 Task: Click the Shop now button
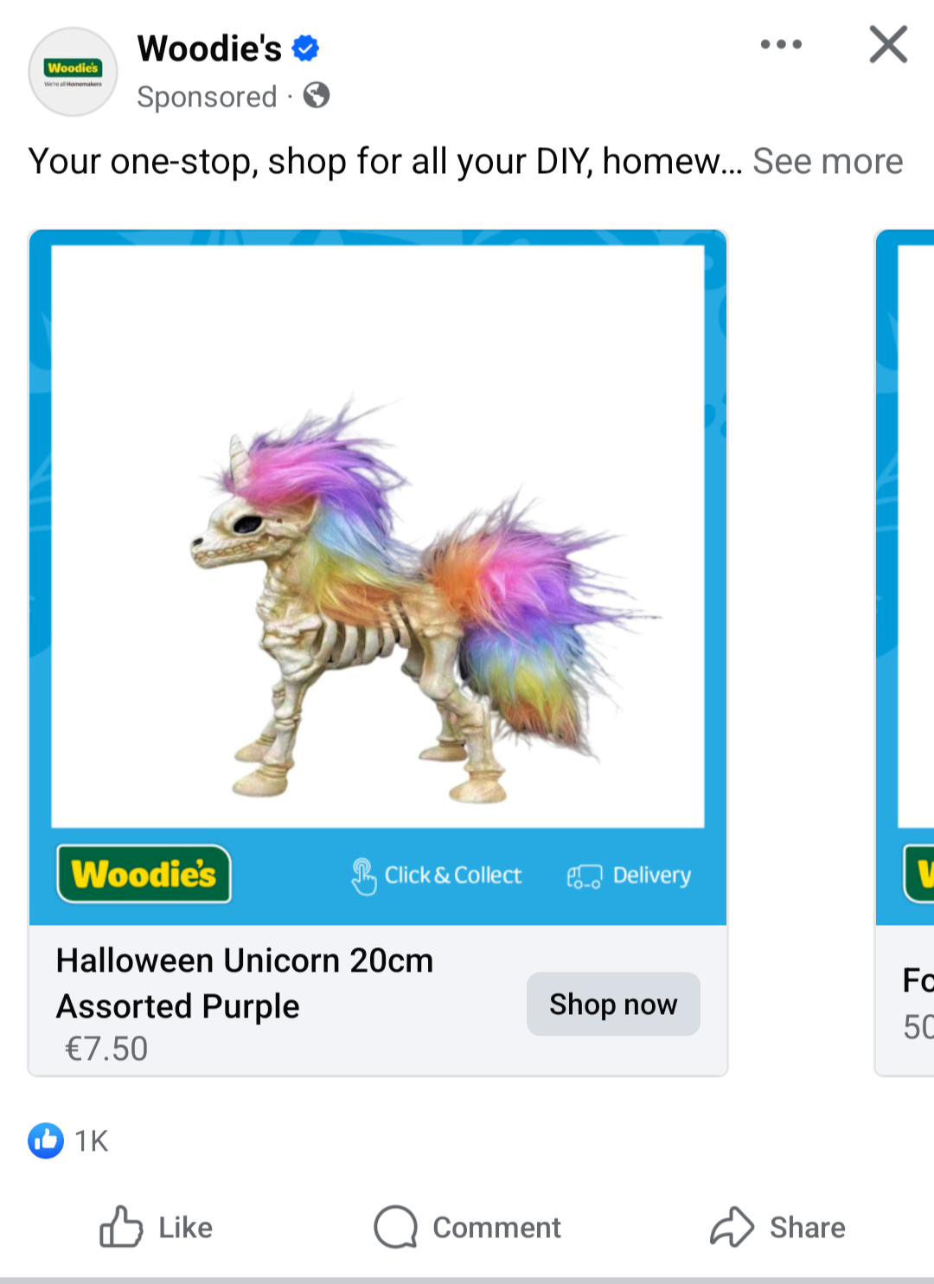tap(613, 1004)
